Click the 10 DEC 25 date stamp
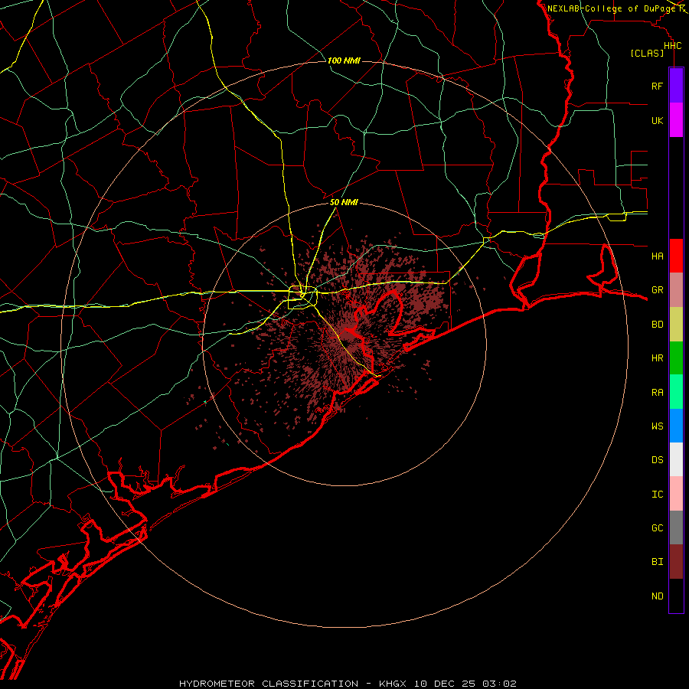The height and width of the screenshot is (689, 689). [444, 684]
